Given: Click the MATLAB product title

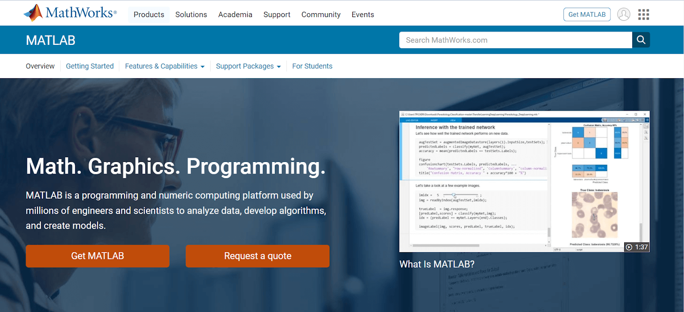Looking at the screenshot, I should click(x=50, y=40).
